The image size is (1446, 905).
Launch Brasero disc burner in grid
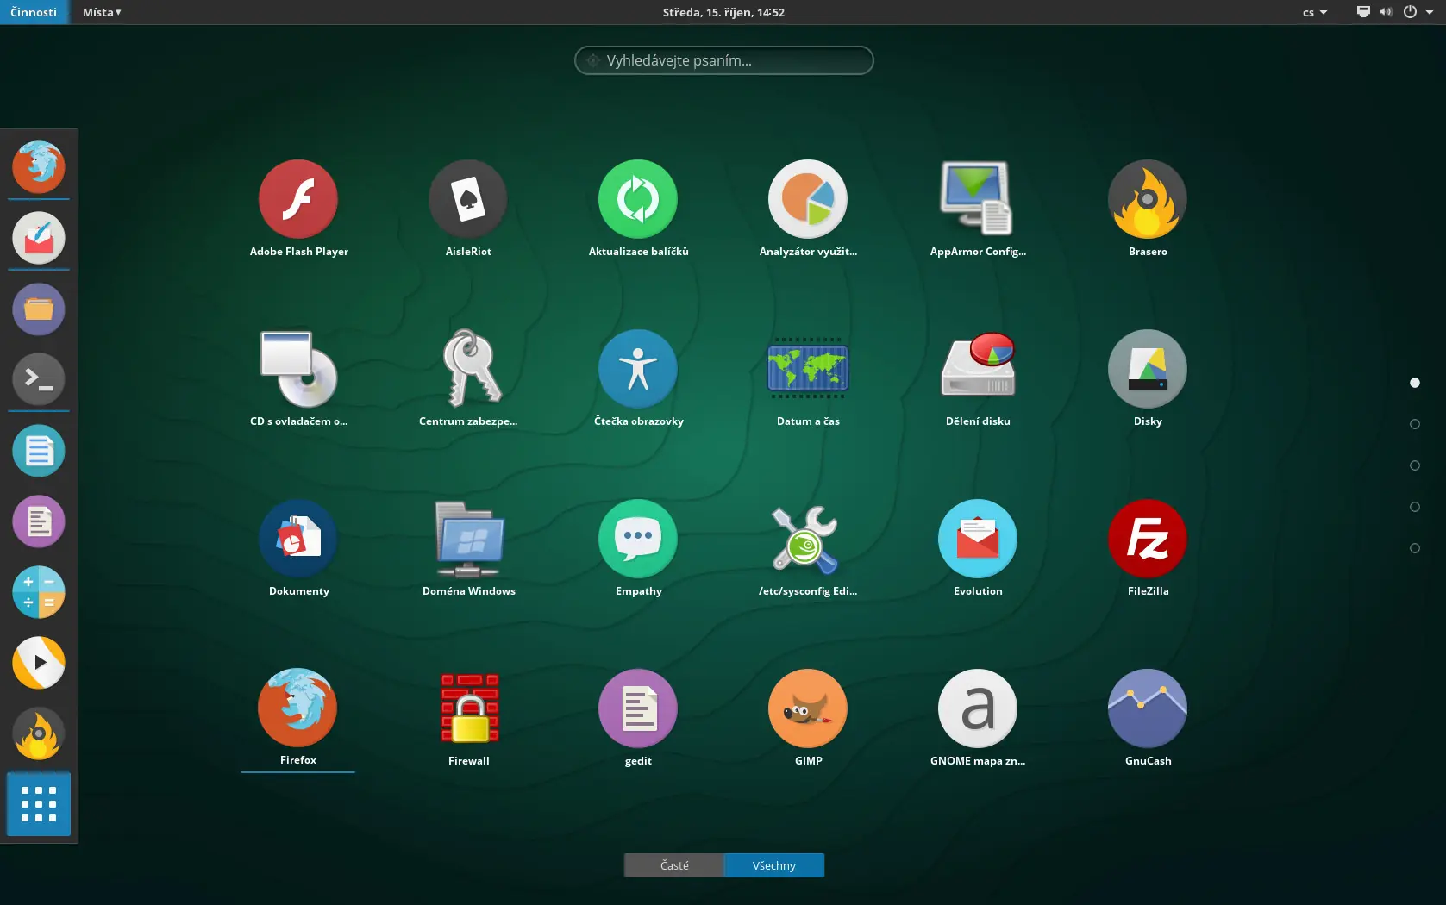coord(1148,199)
